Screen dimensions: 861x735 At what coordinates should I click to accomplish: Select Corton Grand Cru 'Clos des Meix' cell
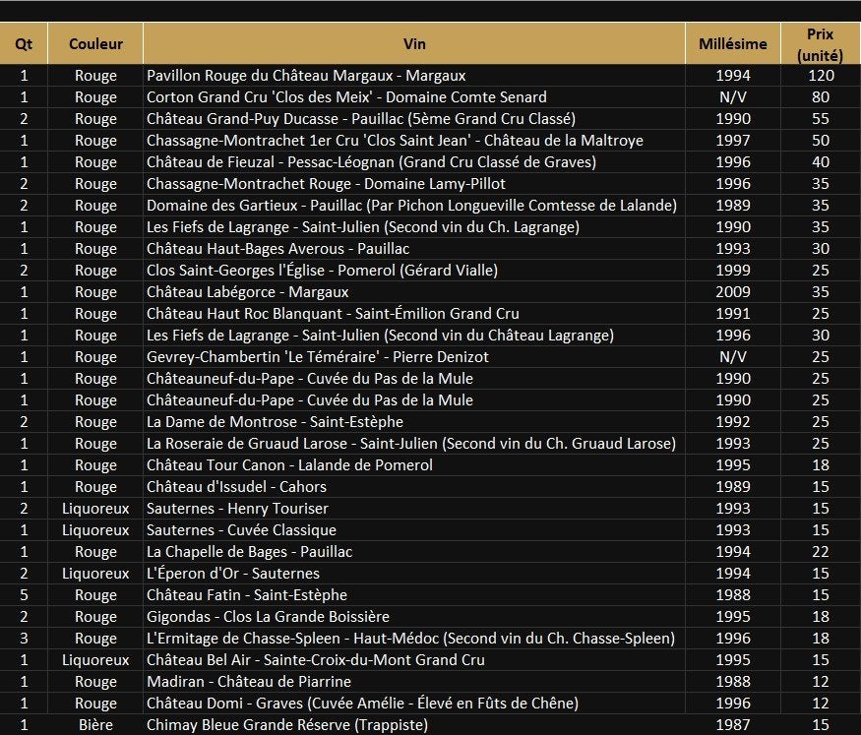pos(414,97)
